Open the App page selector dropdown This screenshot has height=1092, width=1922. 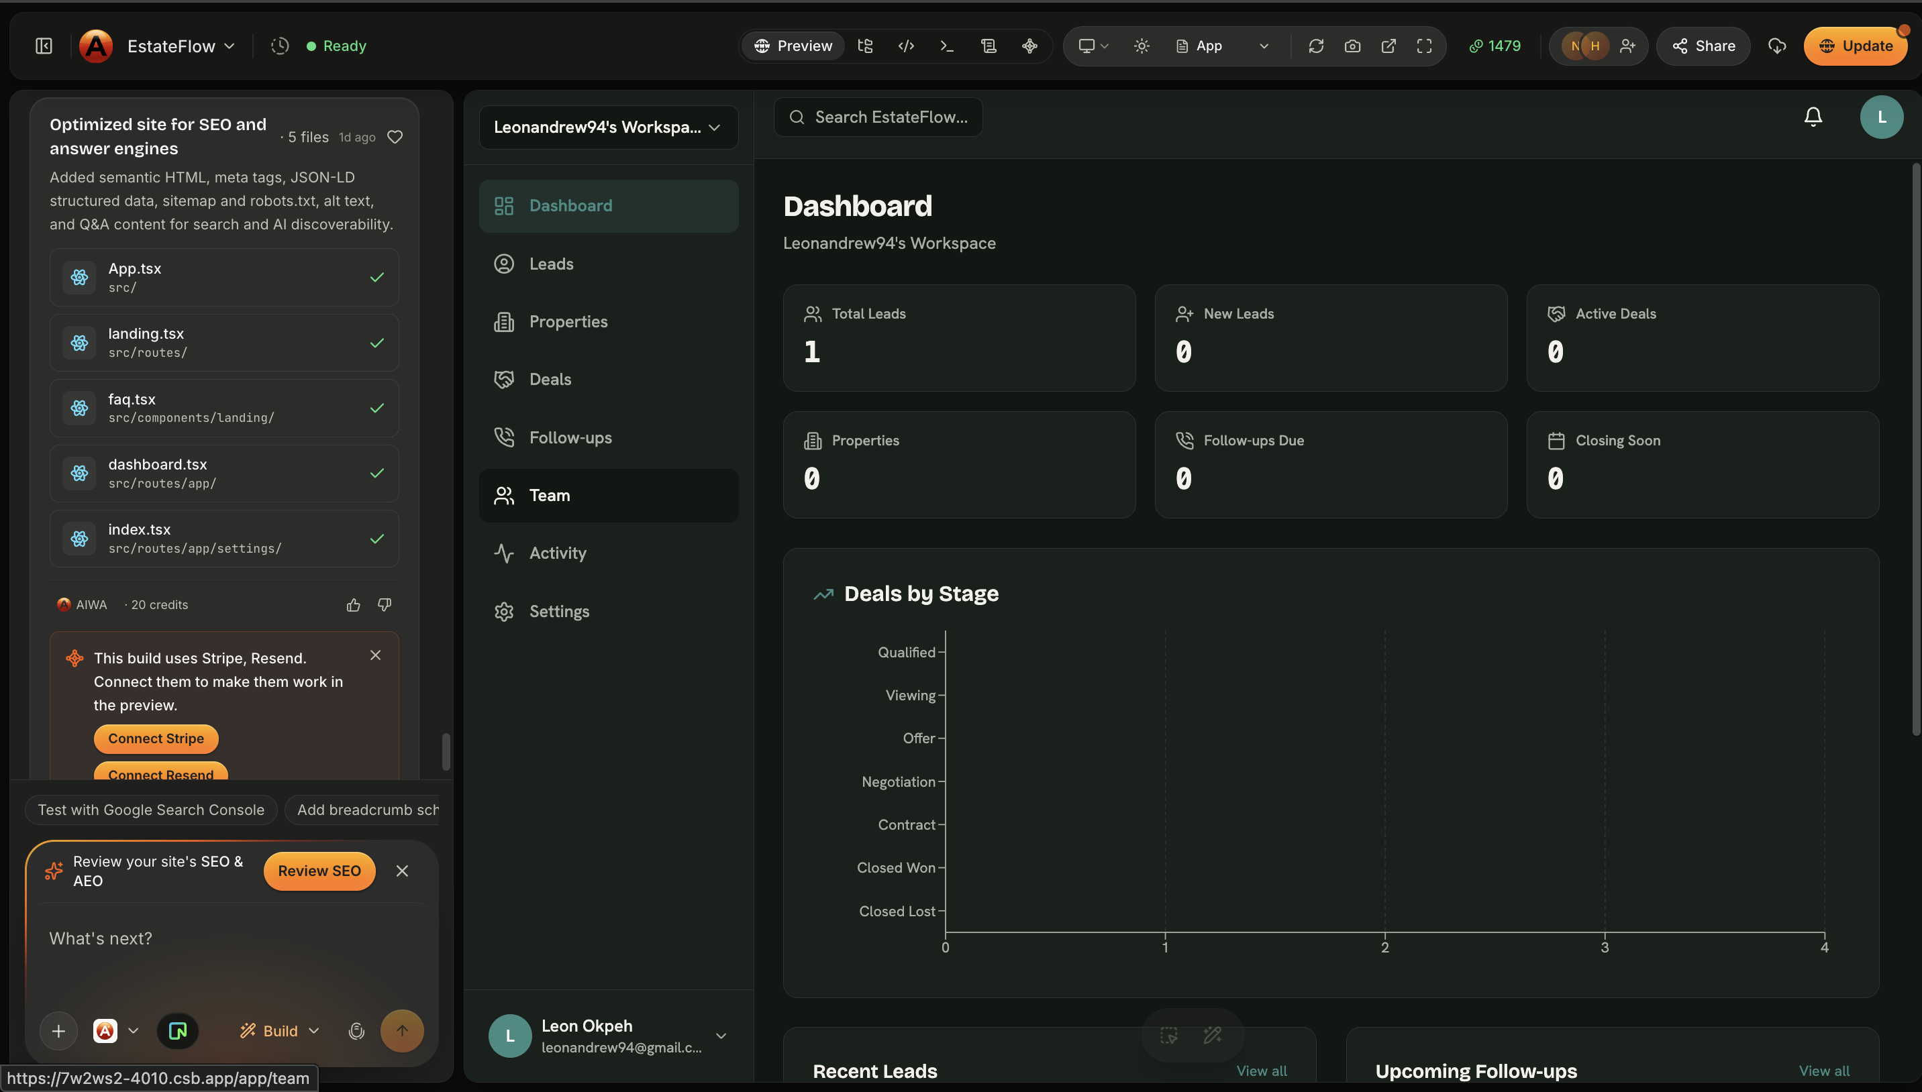1223,46
